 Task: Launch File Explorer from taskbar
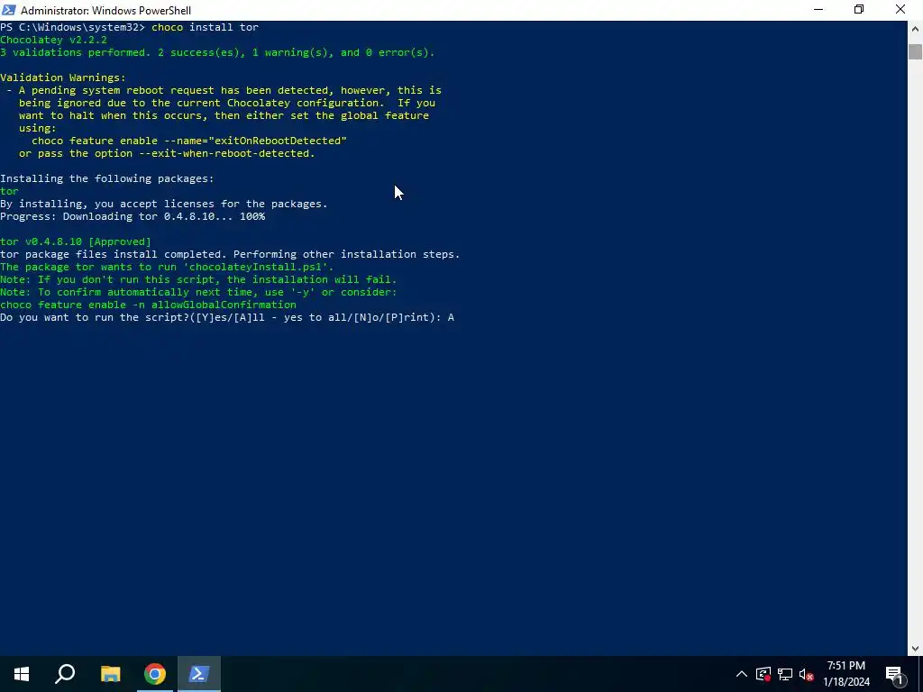(x=110, y=674)
